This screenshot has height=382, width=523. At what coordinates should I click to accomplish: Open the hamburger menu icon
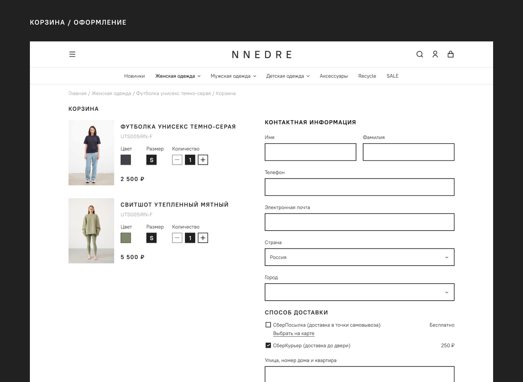(x=72, y=54)
